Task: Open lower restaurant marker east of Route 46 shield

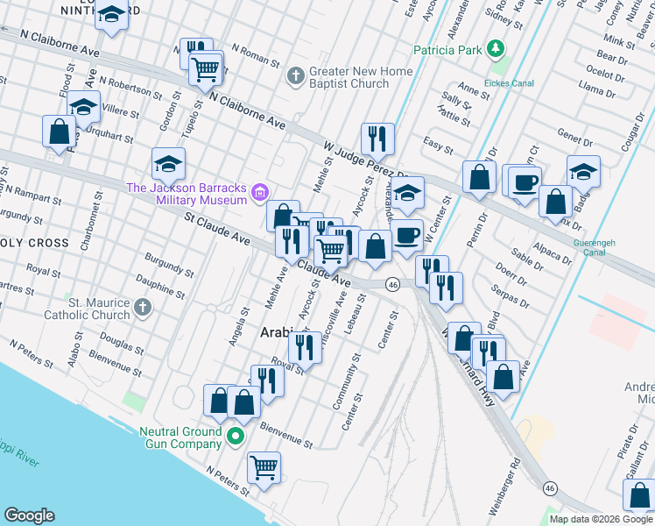Action: 446,288
